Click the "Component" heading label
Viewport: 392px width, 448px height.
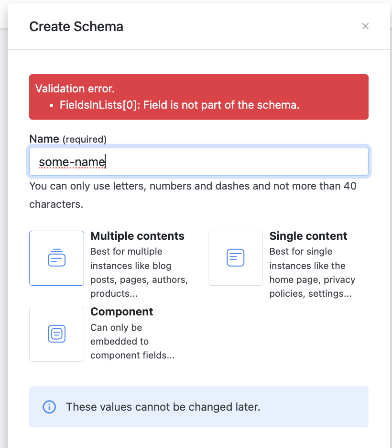pyautogui.click(x=121, y=312)
